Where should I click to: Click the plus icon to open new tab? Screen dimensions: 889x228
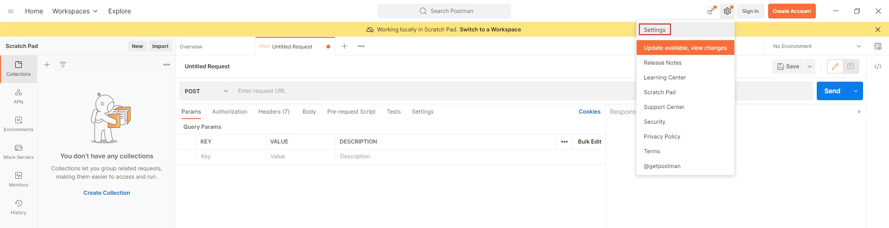tap(344, 46)
